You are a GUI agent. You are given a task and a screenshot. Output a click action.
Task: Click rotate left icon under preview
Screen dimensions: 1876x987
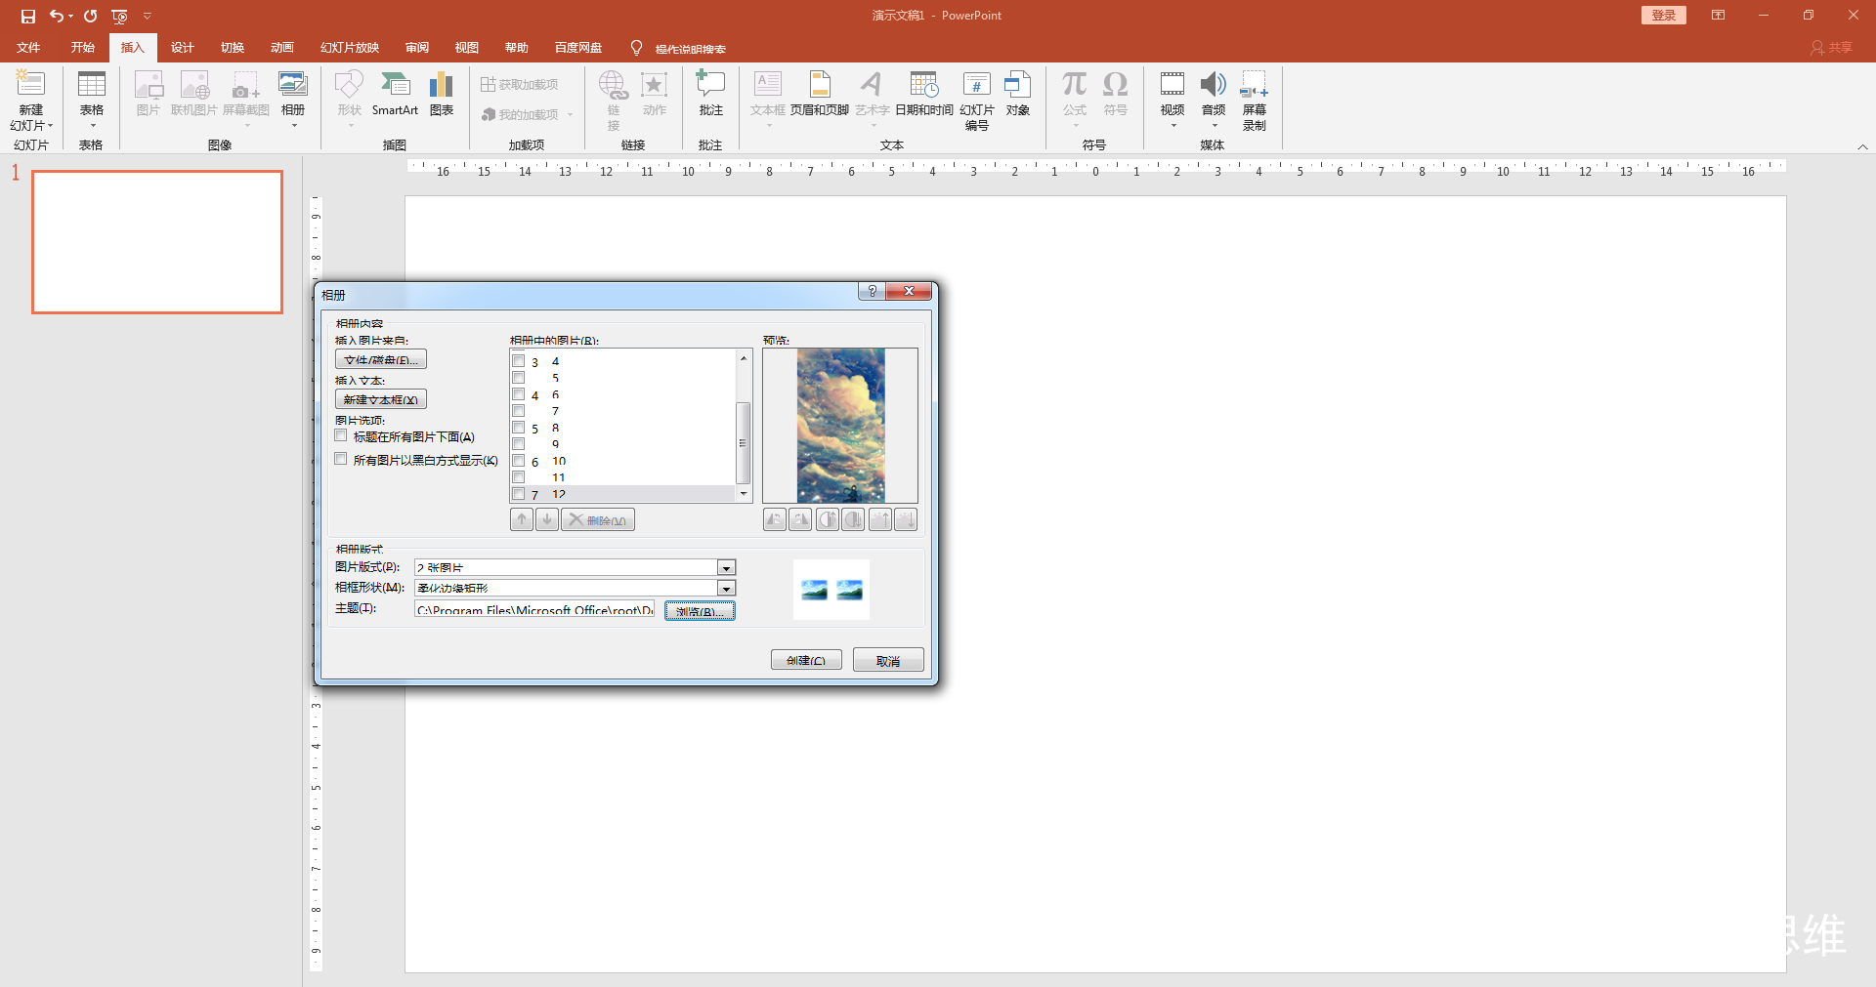tap(774, 520)
